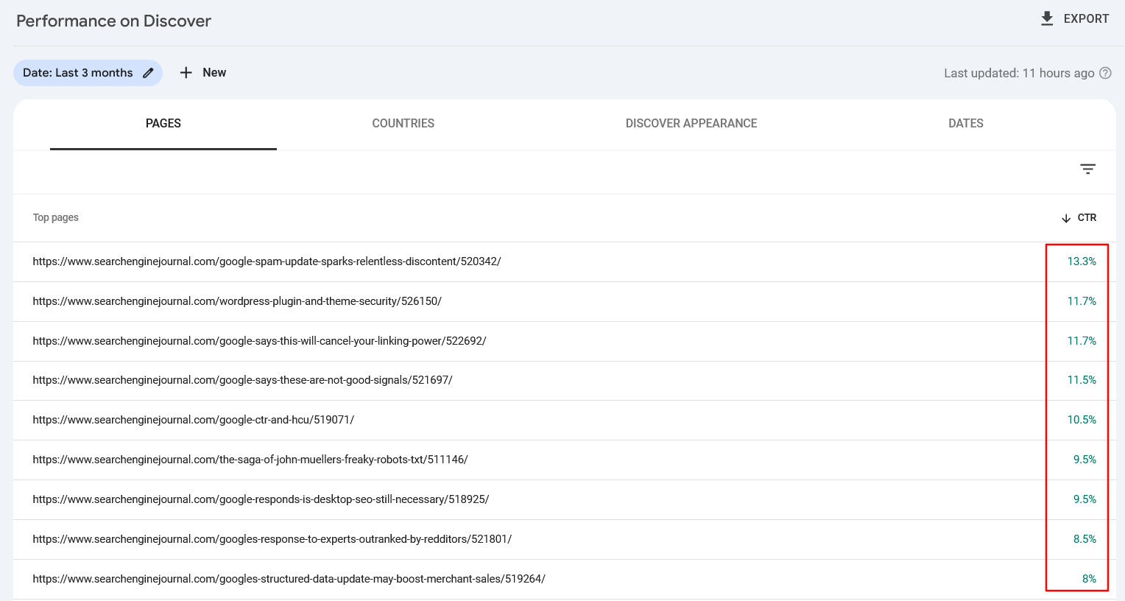Sort by the CTR column header
The width and height of the screenshot is (1125, 601).
coord(1087,218)
